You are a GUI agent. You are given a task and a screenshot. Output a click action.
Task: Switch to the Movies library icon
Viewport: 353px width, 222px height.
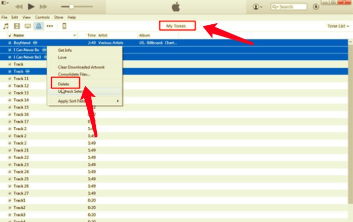click(17, 26)
